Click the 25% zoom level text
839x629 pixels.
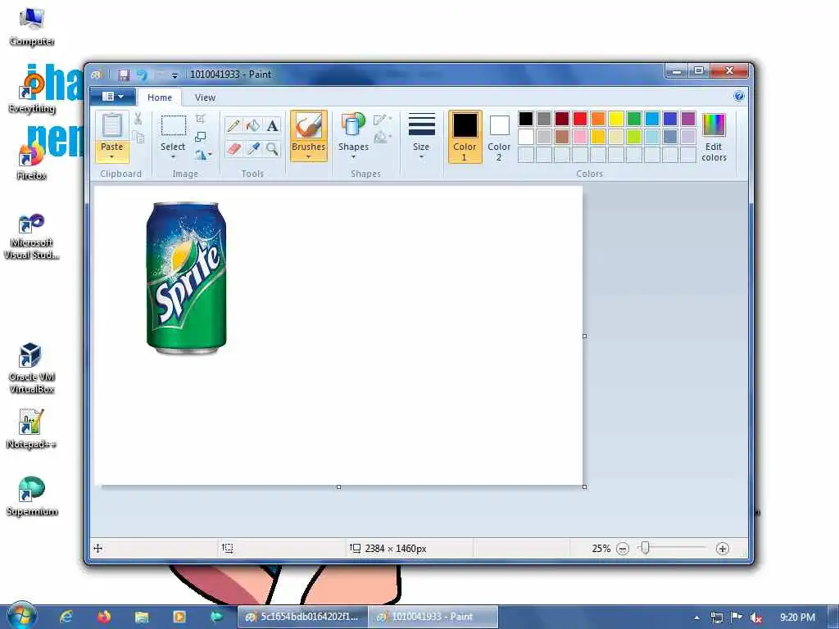(x=601, y=549)
